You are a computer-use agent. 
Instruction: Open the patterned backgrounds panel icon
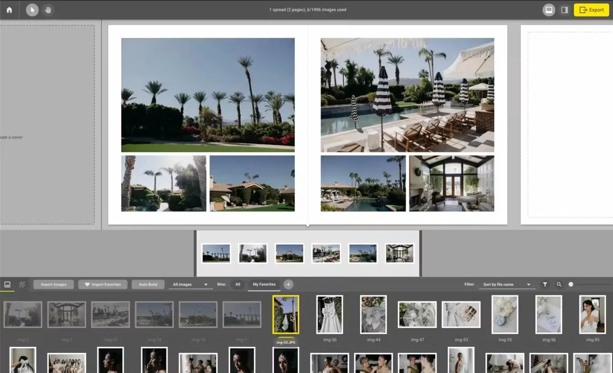[x=22, y=284]
